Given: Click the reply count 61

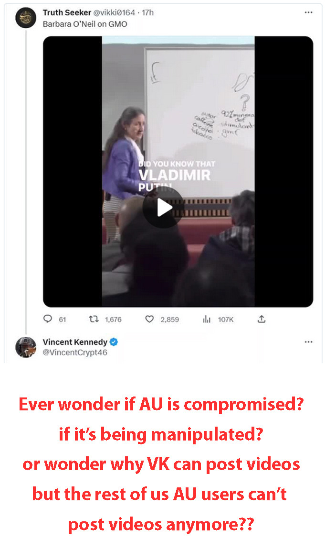Looking at the screenshot, I should coord(63,320).
